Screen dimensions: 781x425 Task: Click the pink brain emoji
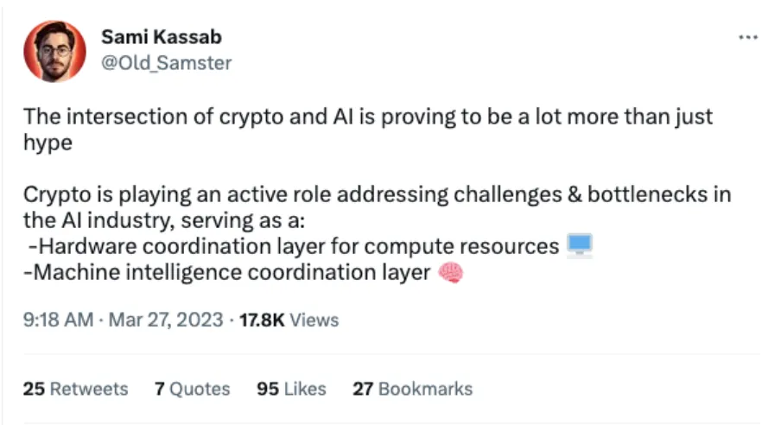point(452,273)
